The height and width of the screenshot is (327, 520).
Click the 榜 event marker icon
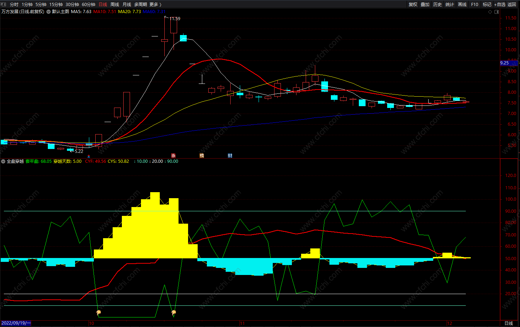coord(202,156)
